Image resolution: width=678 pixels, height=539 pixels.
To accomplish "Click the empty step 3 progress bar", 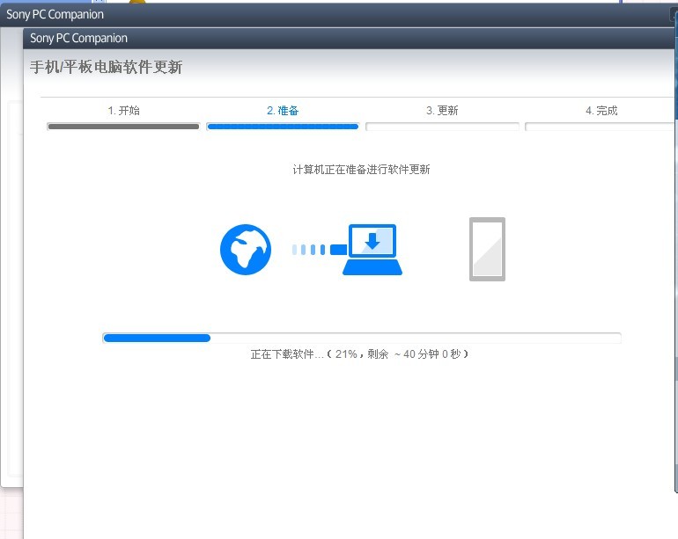I will coord(442,127).
